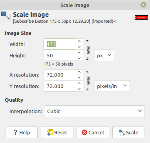
Task: Open the pixels/in resolution unit dropdown
Action: pyautogui.click(x=112, y=86)
